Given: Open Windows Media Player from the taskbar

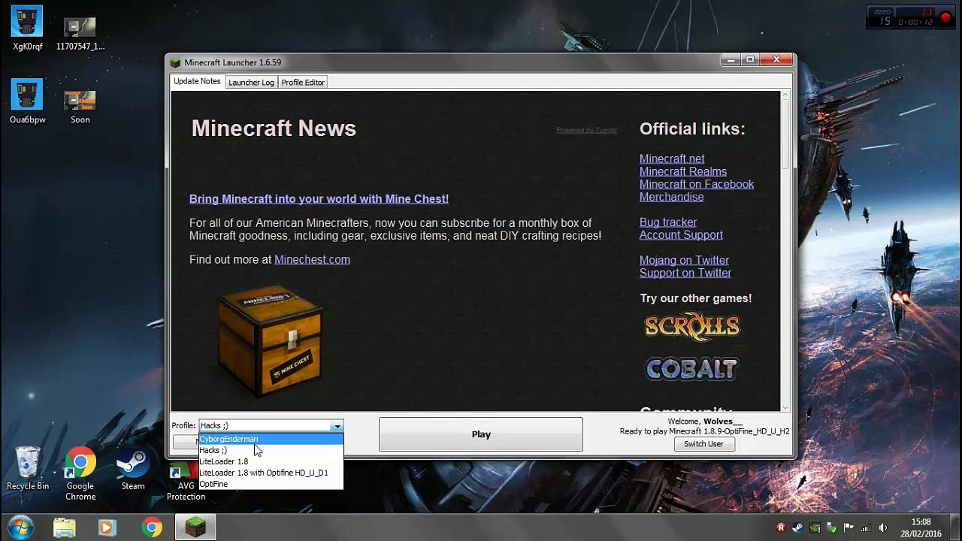Looking at the screenshot, I should pos(106,528).
